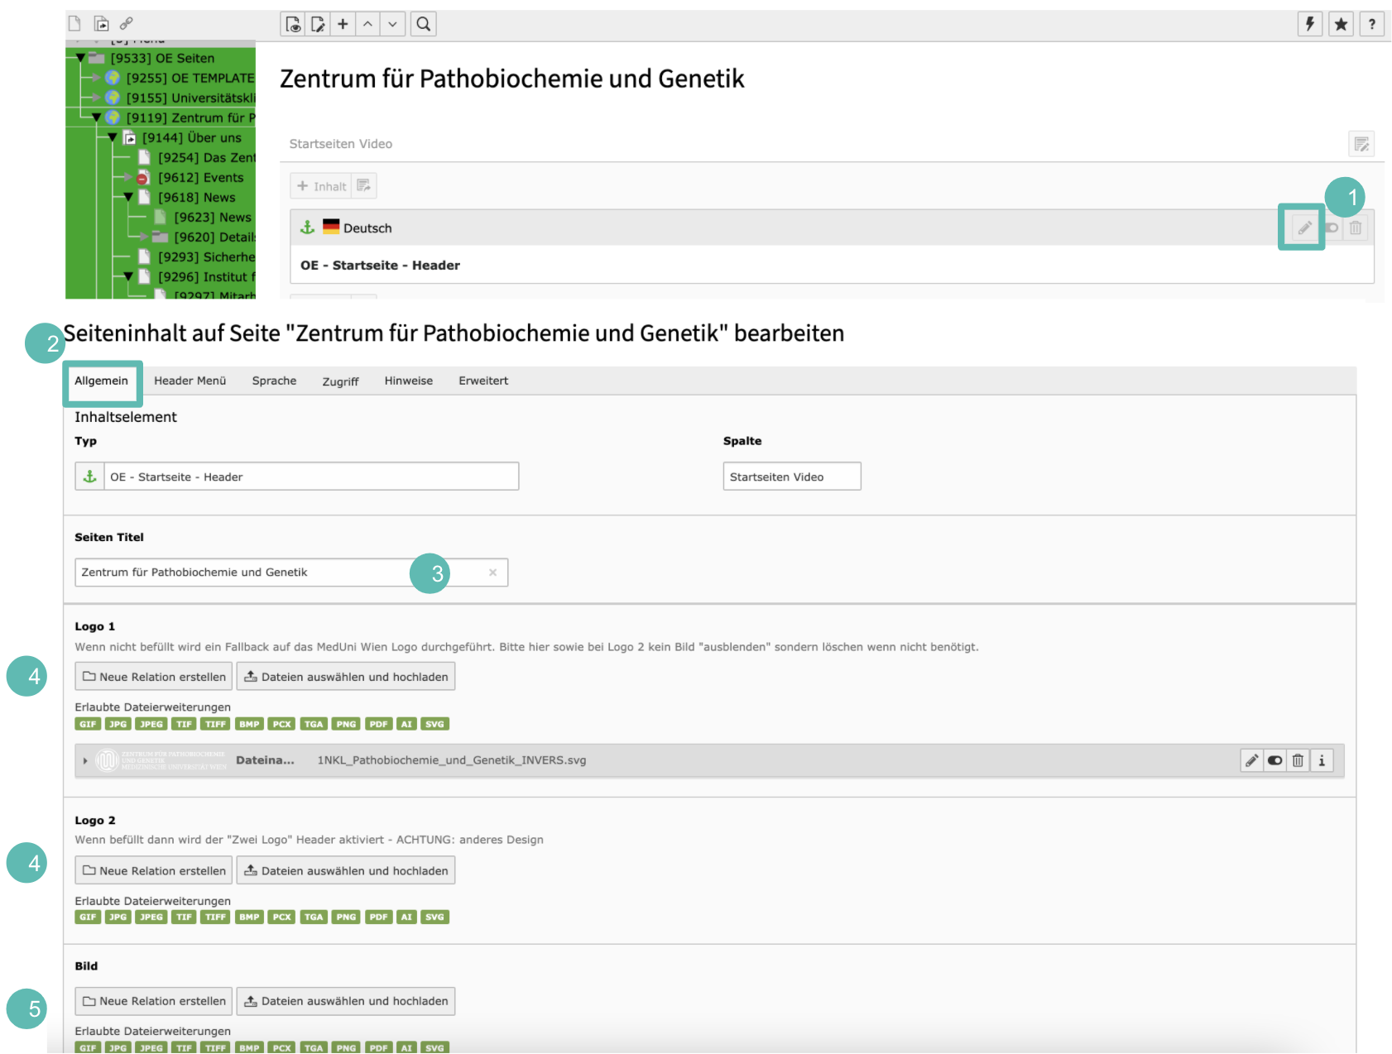Click the plus icon in top toolbar
Screen dimensions: 1392x1054
(343, 24)
